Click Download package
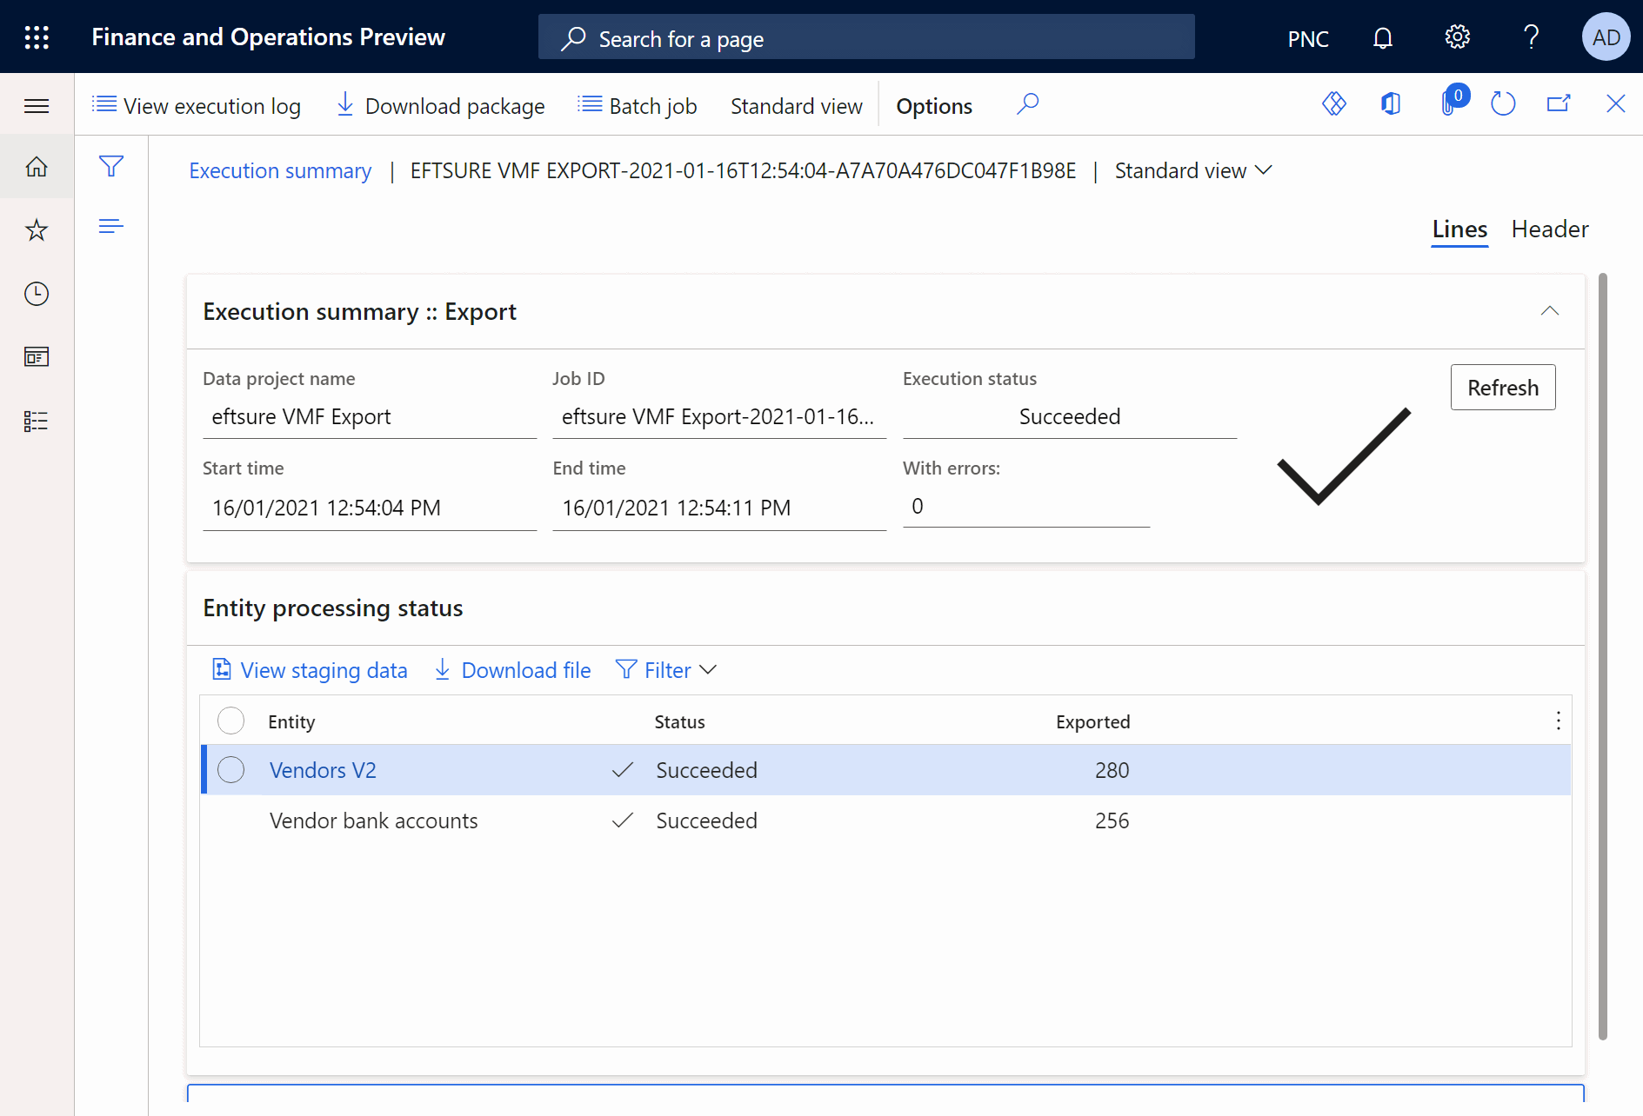 (441, 106)
